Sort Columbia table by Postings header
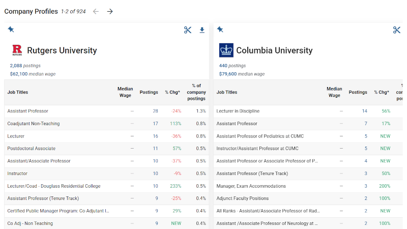The image size is (407, 229). (x=358, y=92)
